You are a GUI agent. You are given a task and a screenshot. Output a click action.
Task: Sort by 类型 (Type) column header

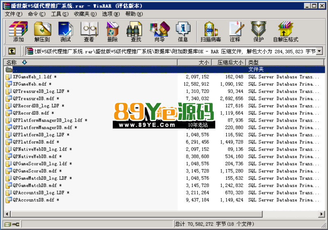285,62
